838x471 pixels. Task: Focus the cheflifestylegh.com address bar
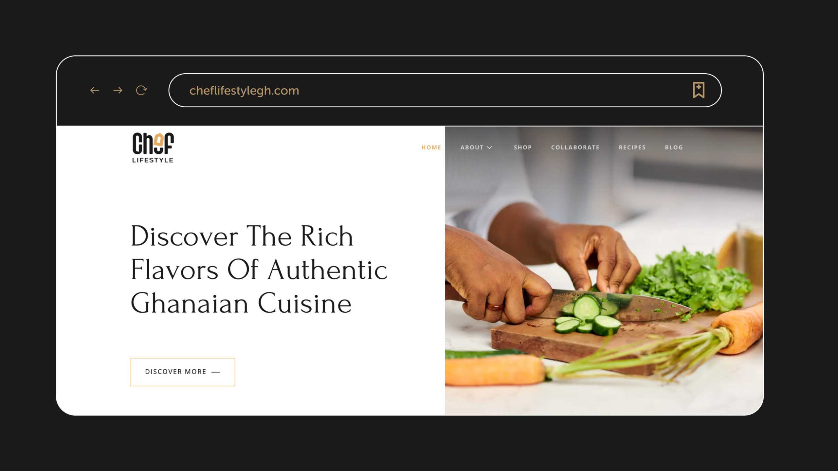(445, 90)
